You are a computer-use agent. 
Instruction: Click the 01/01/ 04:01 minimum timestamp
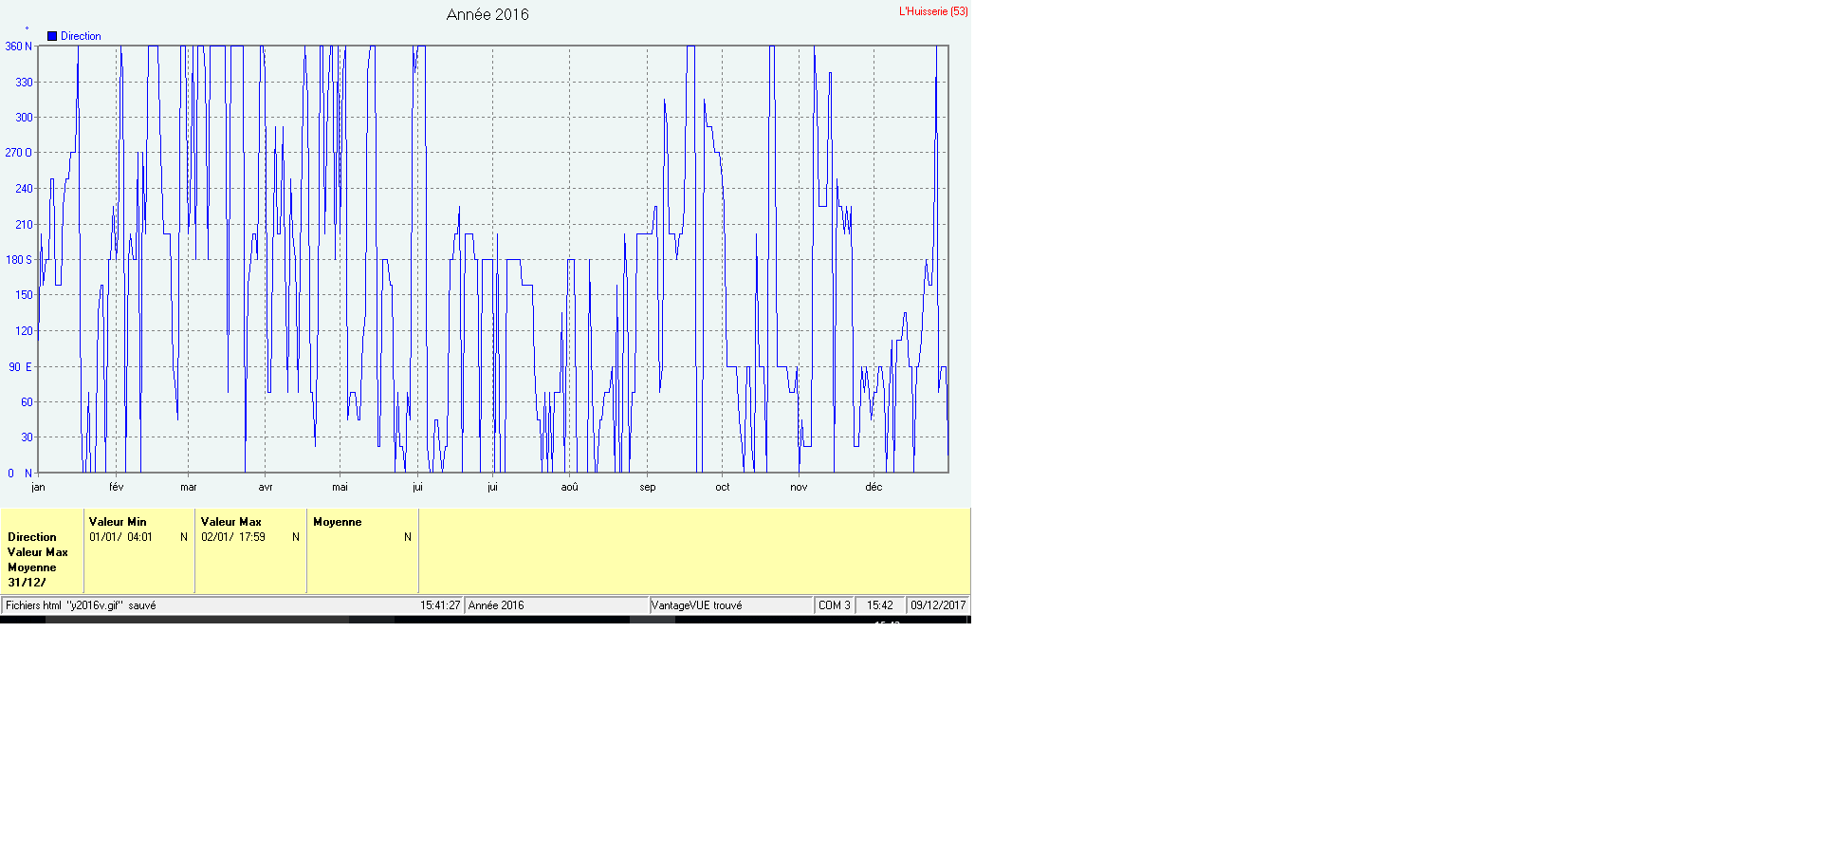(120, 537)
